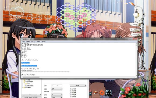Image resolution: width=156 pixels, height=98 pixels.
Task: Click the winged orange ball dock icon
Action: (95, 93)
